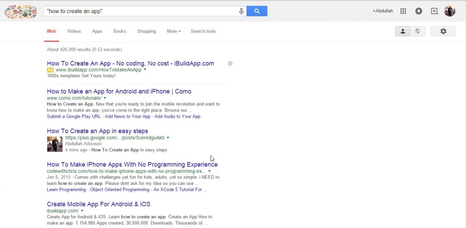
Task: Open 'Object Oriented Programming' sitelink
Action: pos(120,189)
